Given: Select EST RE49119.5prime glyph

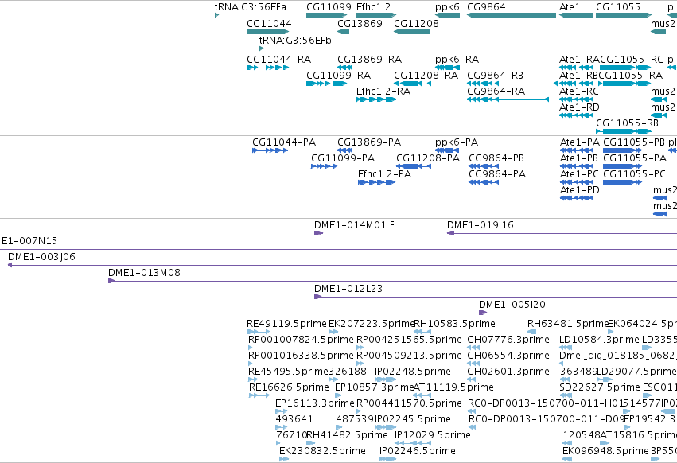Looking at the screenshot, I should [x=259, y=332].
